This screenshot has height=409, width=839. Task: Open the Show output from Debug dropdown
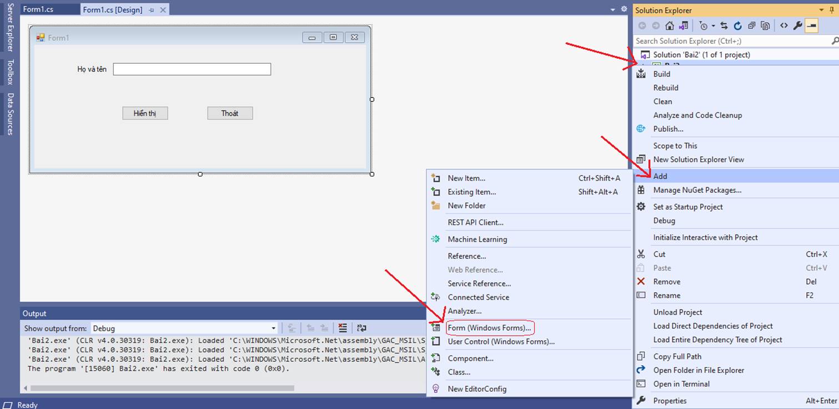pos(274,328)
